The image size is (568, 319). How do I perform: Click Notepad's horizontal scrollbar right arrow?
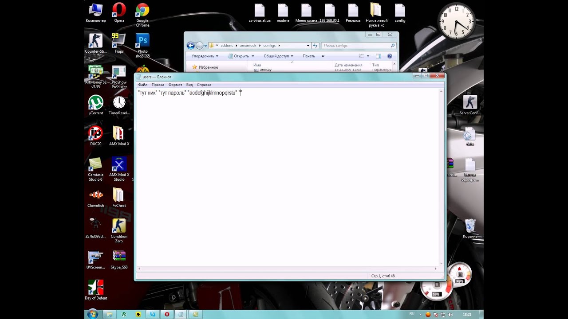pos(436,268)
